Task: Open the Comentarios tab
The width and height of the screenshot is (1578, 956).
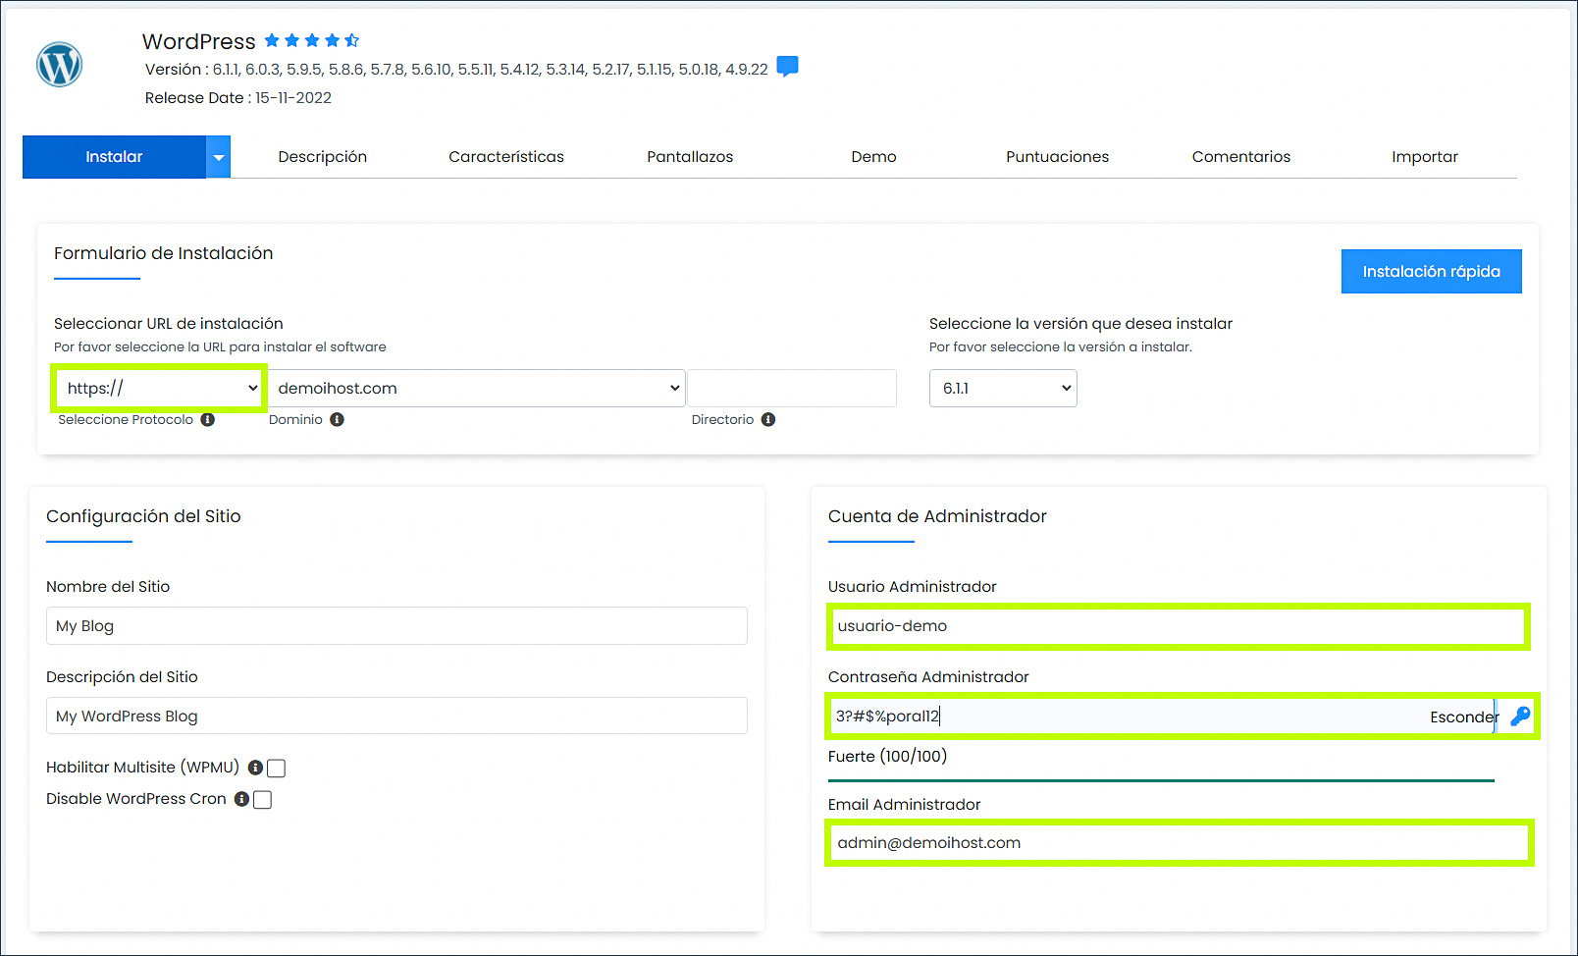Action: pyautogui.click(x=1240, y=156)
